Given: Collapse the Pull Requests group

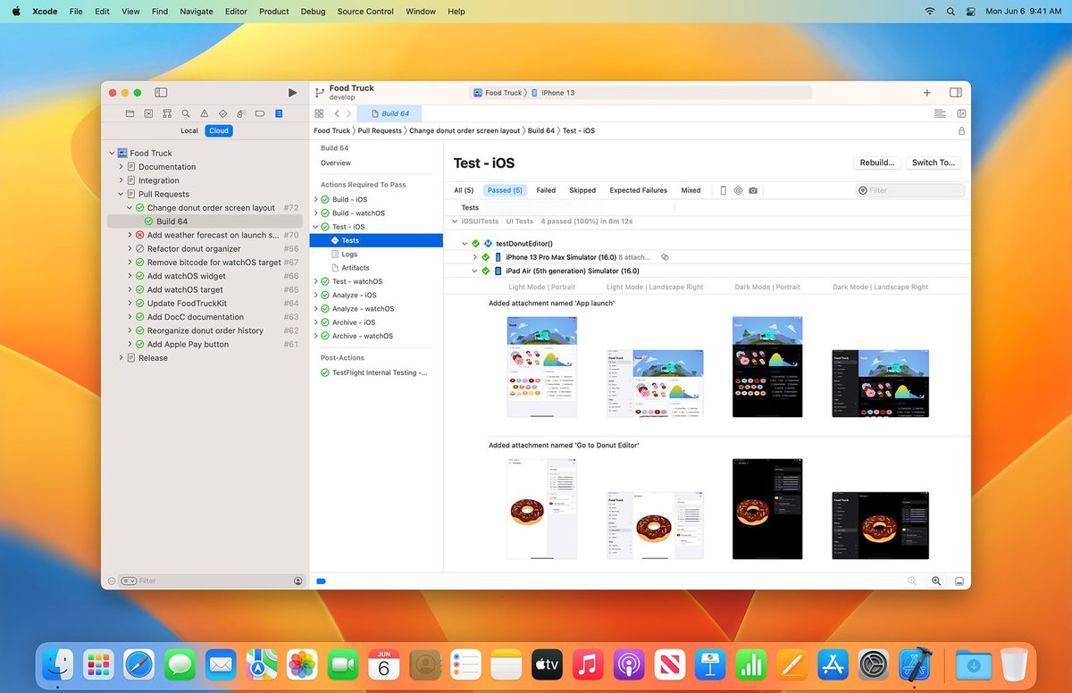Looking at the screenshot, I should [x=121, y=194].
